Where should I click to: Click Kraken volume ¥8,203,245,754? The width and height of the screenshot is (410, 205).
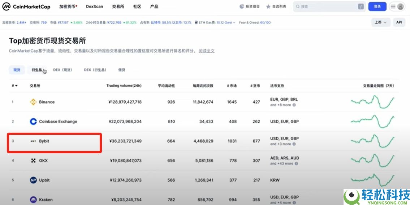126,200
